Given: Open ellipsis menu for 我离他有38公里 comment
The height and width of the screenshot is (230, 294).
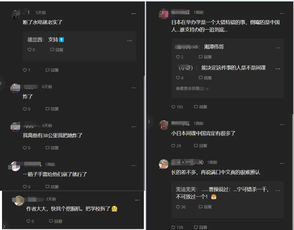Looking at the screenshot, I should coord(134,127).
